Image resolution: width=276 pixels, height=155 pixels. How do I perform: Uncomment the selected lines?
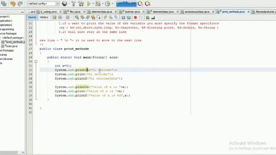click(153, 17)
